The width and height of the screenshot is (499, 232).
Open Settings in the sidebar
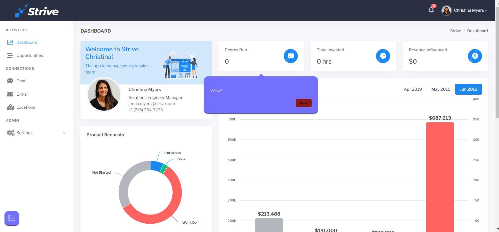(x=24, y=133)
